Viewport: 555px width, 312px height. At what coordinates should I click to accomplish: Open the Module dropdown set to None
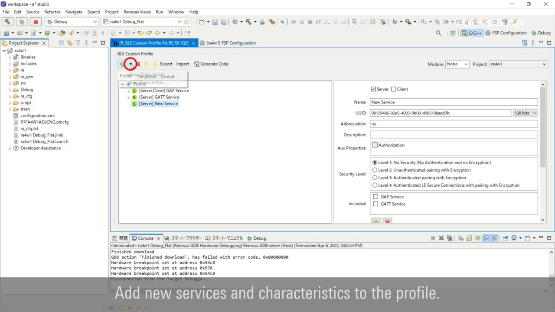point(457,64)
